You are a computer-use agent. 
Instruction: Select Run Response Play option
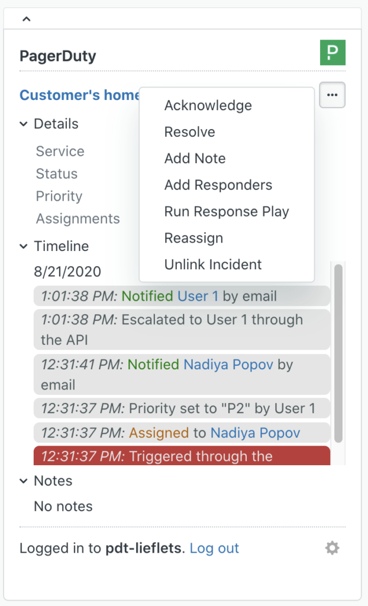pos(227,212)
